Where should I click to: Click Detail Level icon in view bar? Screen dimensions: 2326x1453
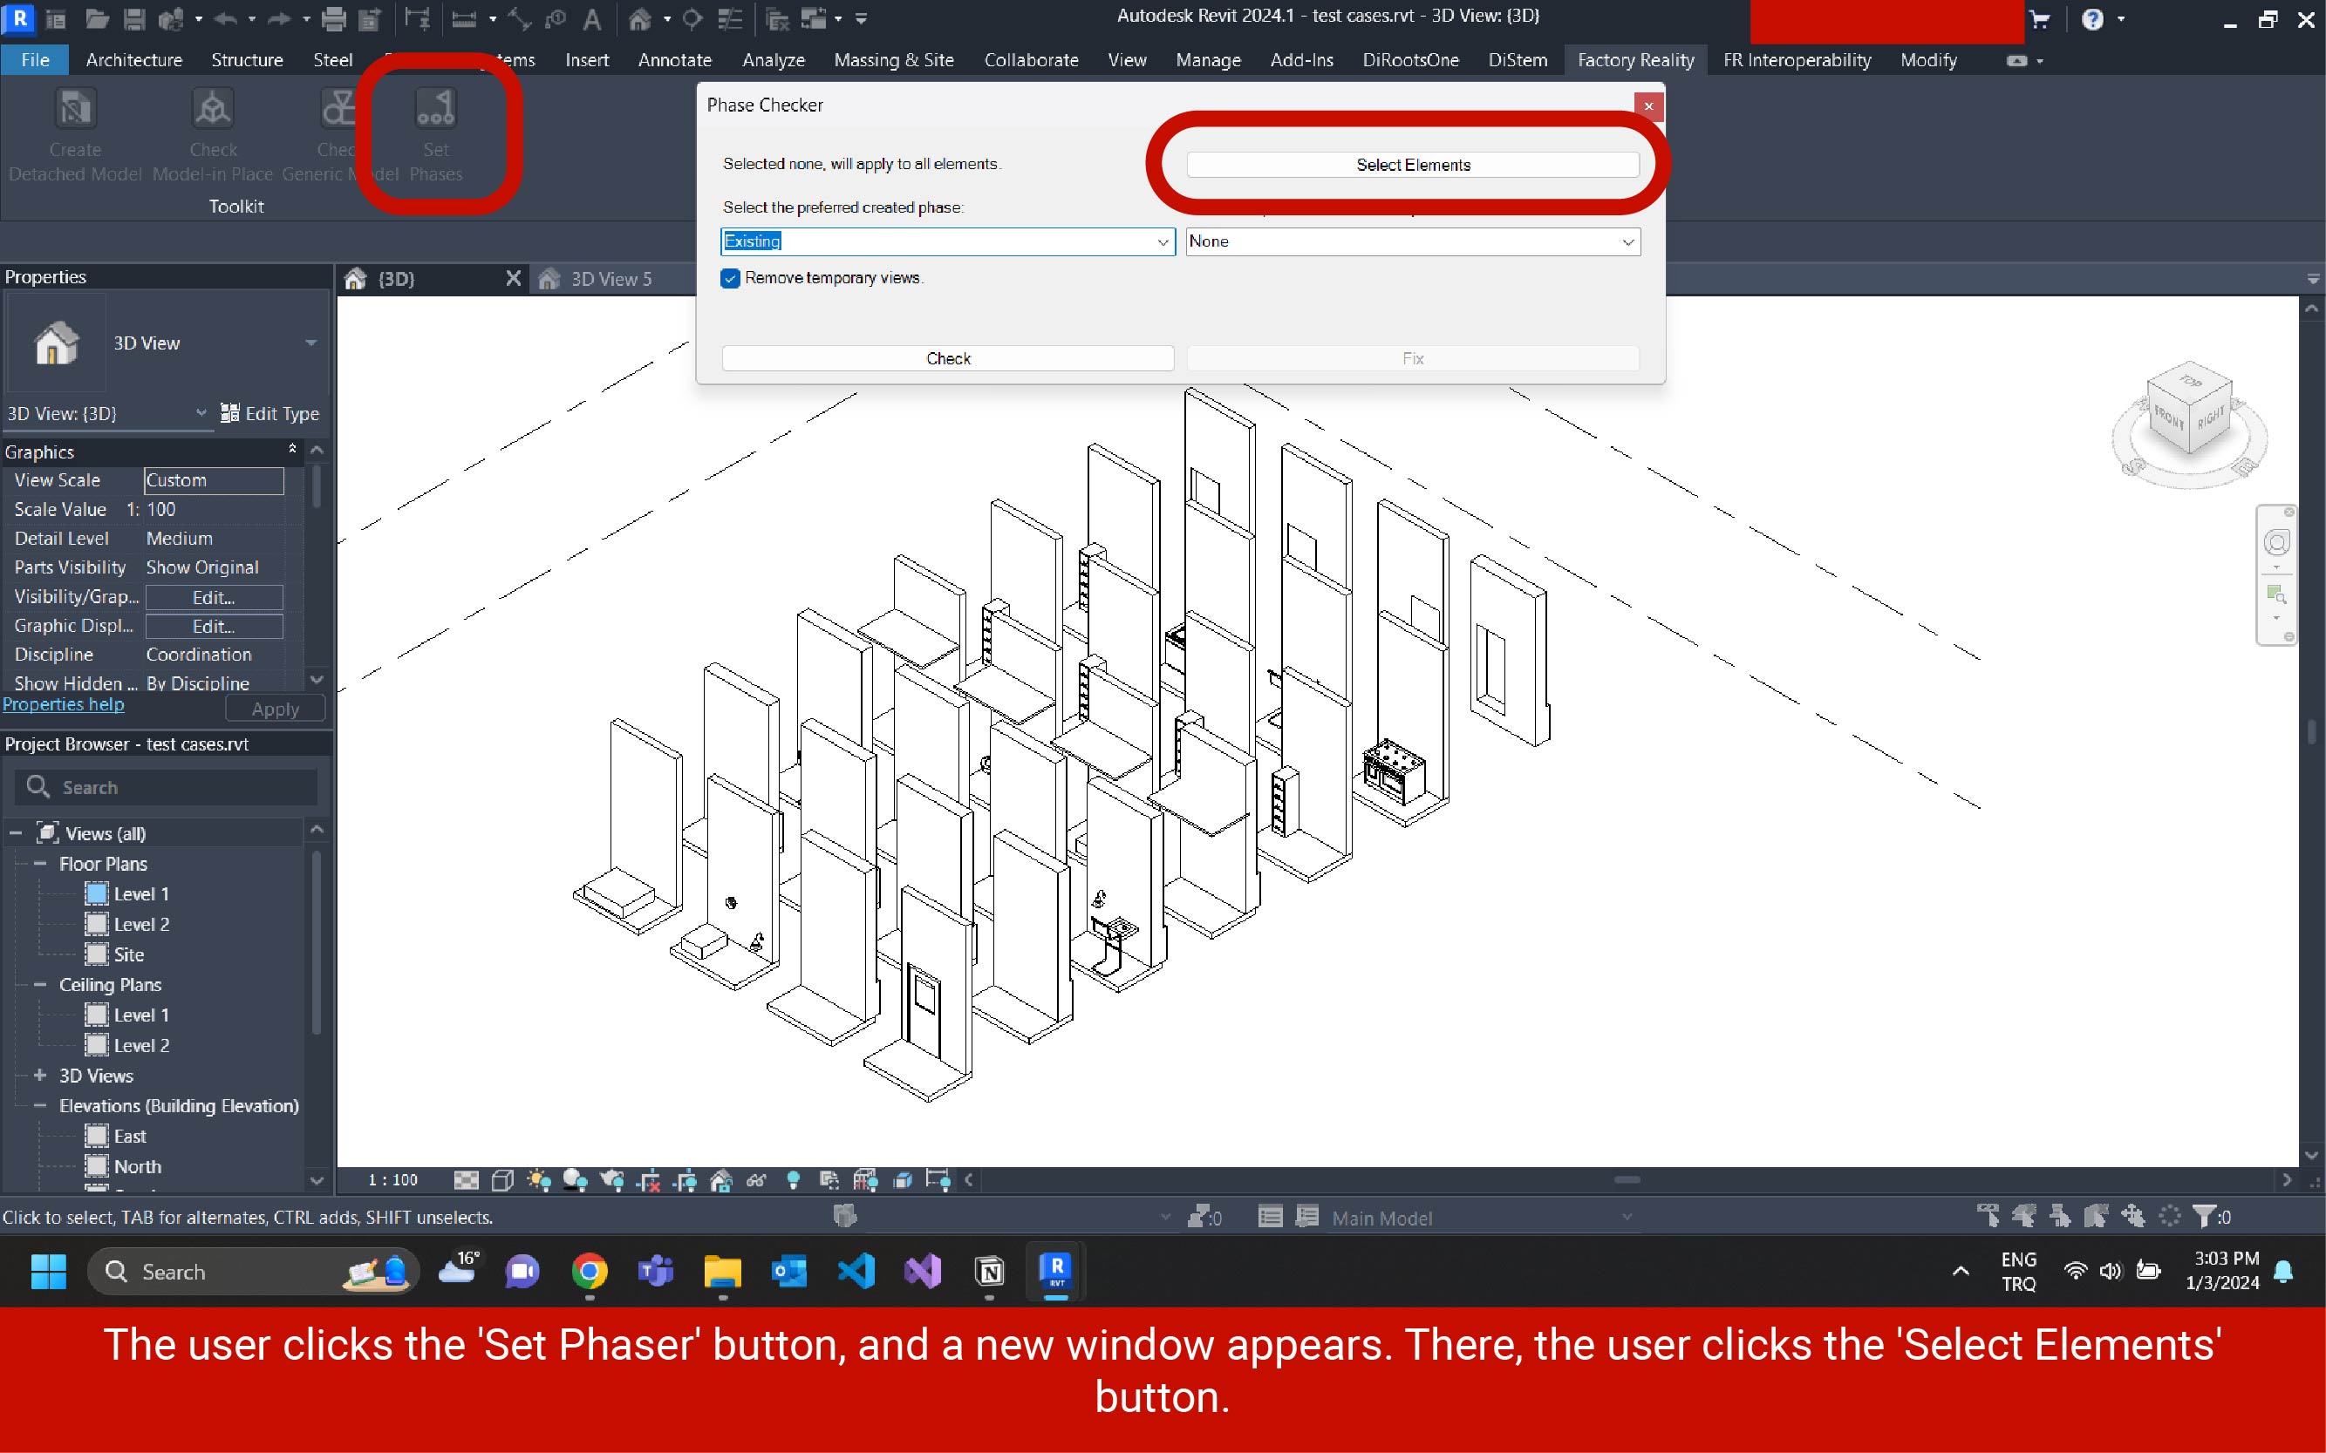click(x=467, y=1180)
